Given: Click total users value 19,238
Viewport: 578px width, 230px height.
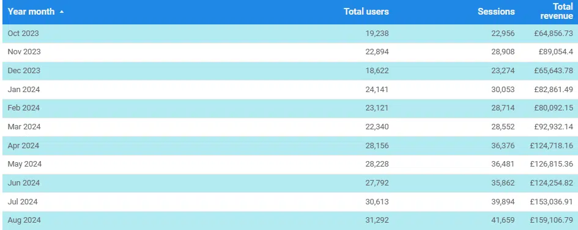Looking at the screenshot, I should 377,34.
